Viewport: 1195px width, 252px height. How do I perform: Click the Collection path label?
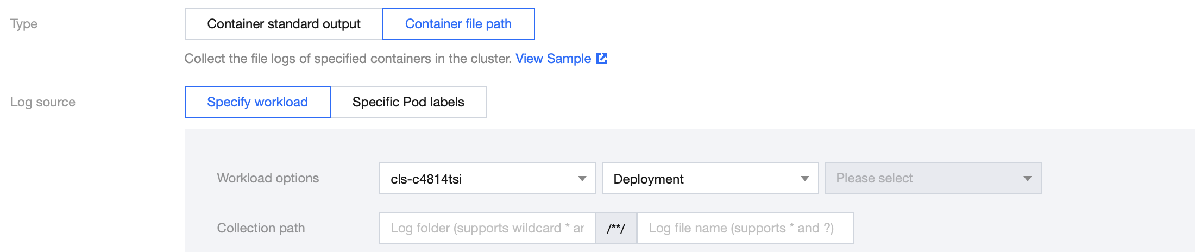click(x=261, y=228)
